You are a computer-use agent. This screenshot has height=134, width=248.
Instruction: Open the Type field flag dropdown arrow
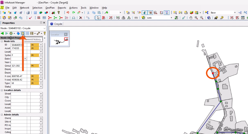tap(41, 83)
